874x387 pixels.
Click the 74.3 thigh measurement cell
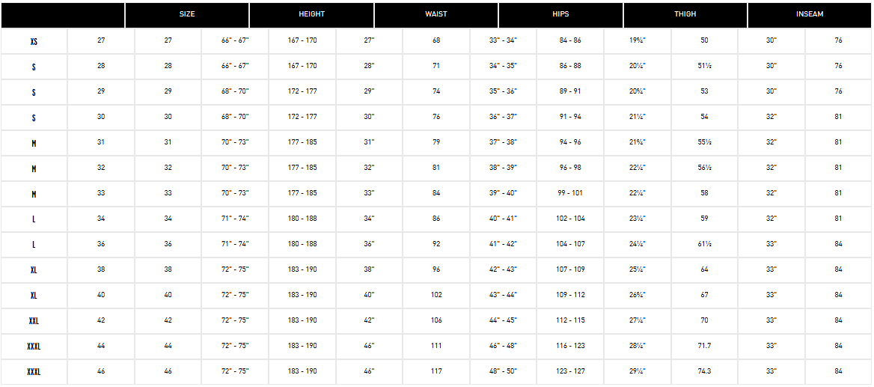point(705,371)
